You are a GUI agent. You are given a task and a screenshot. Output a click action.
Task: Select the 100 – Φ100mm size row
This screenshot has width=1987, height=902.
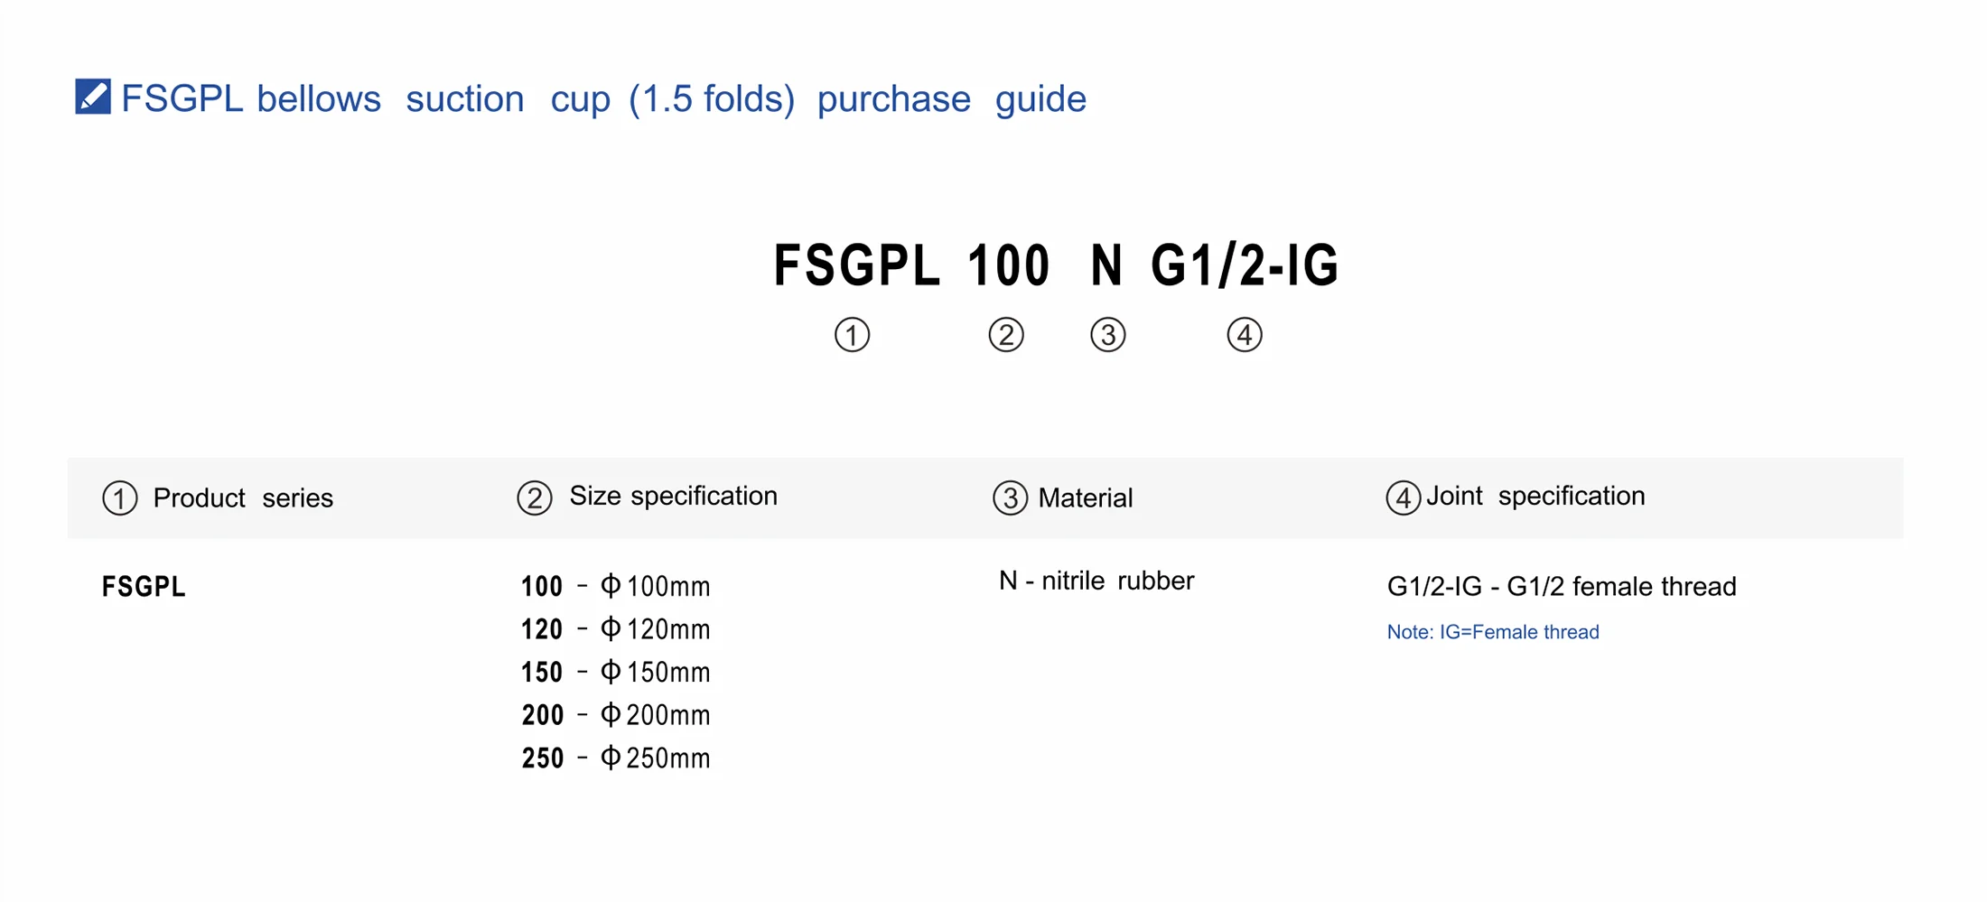(616, 587)
